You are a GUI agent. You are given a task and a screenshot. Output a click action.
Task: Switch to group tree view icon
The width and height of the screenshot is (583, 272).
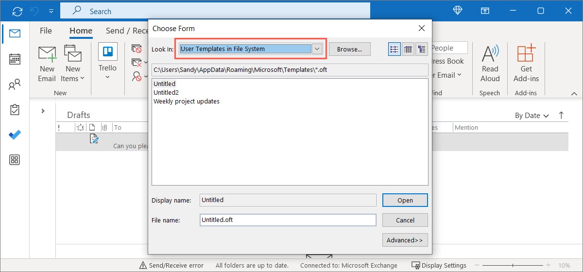pos(422,49)
